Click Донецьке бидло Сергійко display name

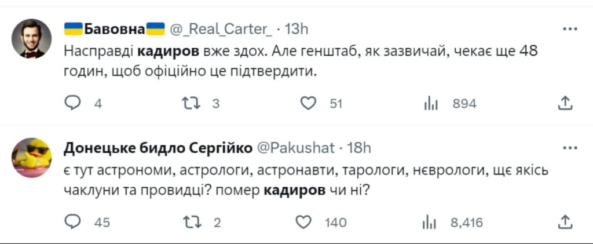(x=158, y=148)
